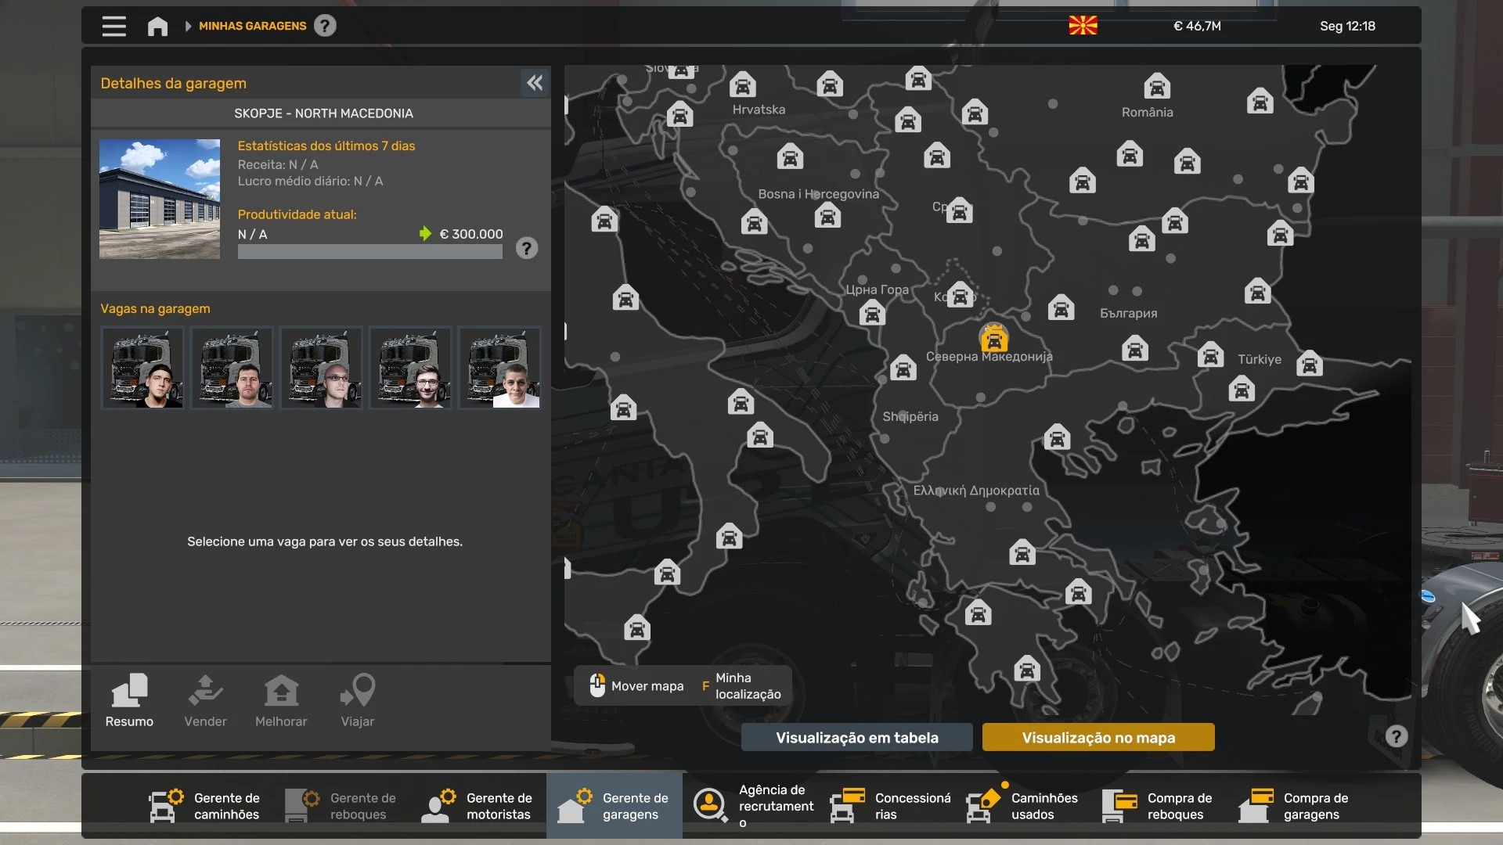Screen dimensions: 1503x845
Task: Open Caminhões usados
Action: [1023, 806]
